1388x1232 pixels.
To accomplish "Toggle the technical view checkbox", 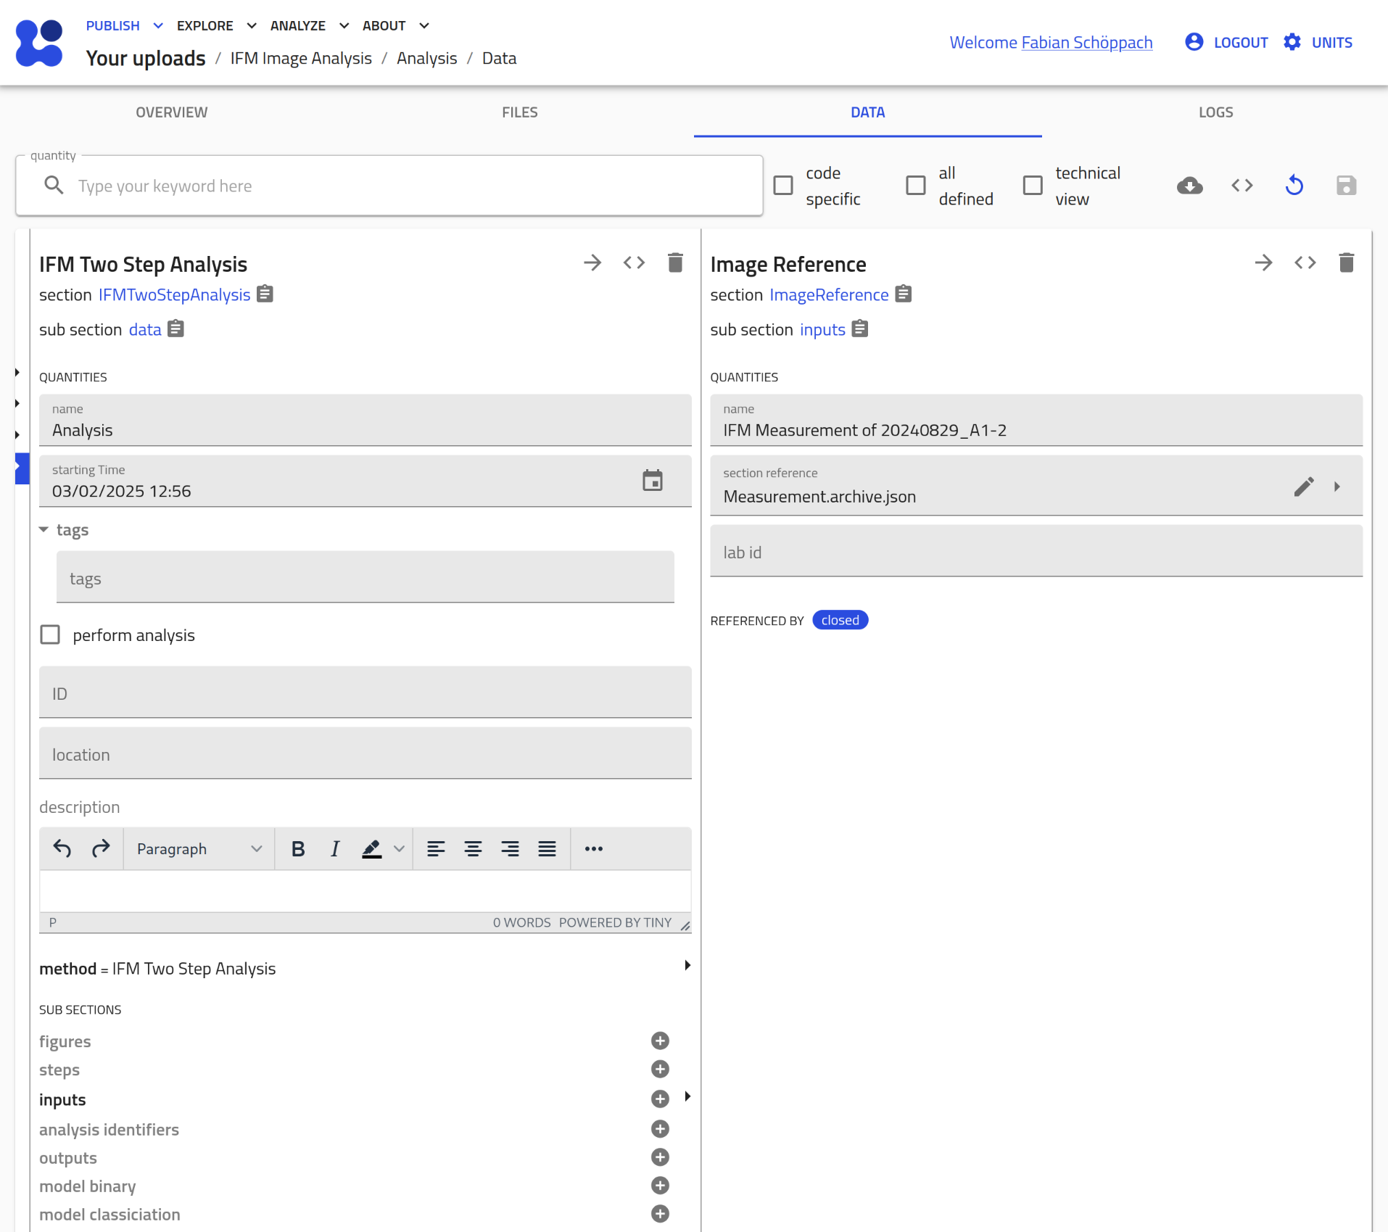I will [1032, 186].
